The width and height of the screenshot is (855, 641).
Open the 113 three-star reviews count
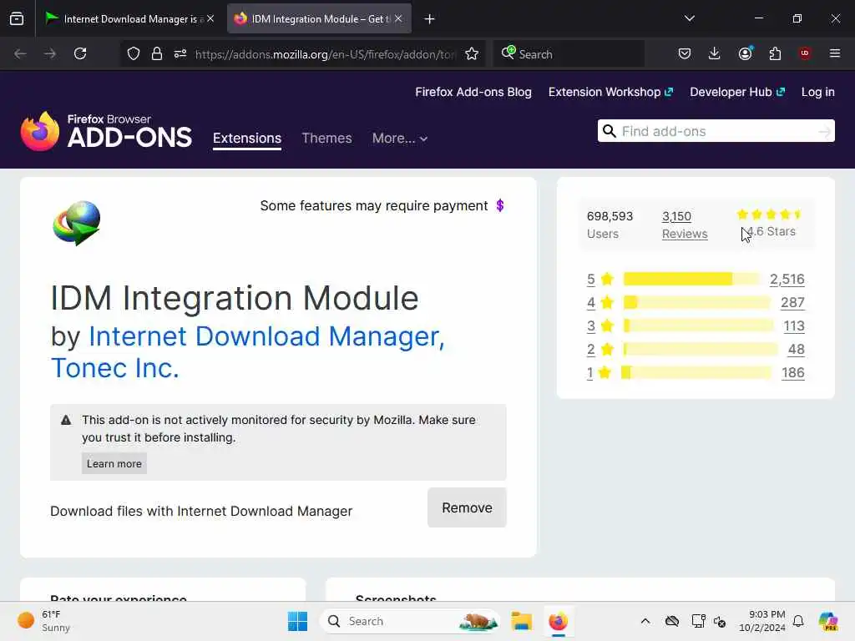coord(794,326)
